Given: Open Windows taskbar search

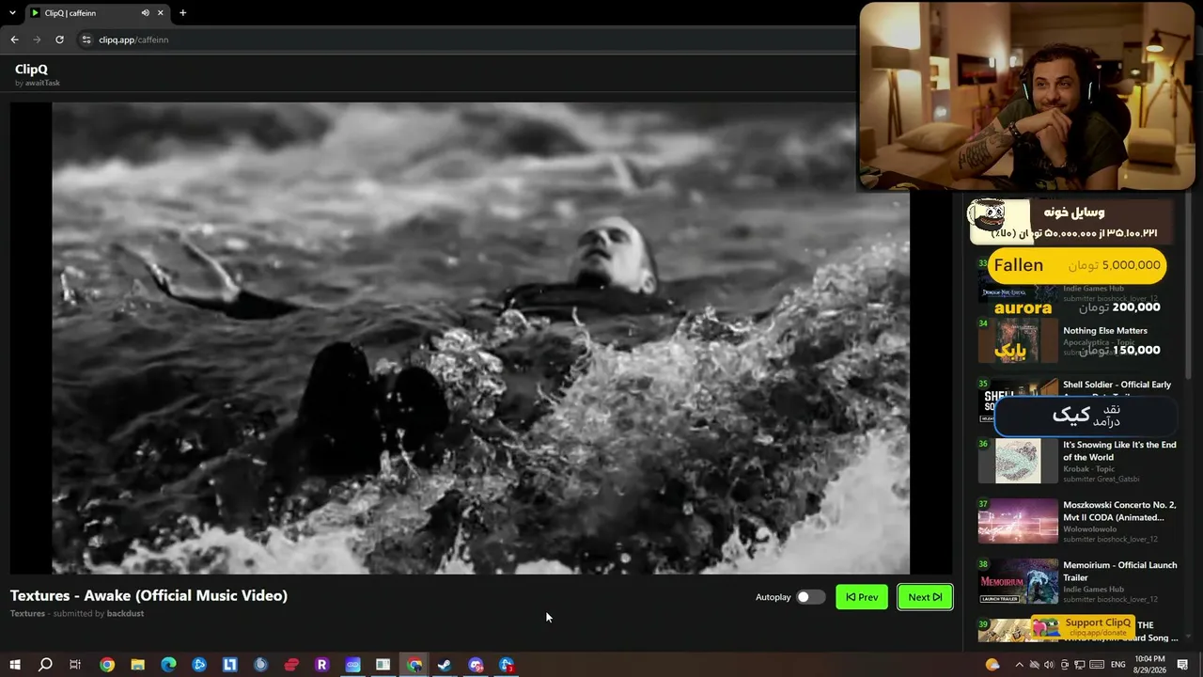Looking at the screenshot, I should [45, 665].
